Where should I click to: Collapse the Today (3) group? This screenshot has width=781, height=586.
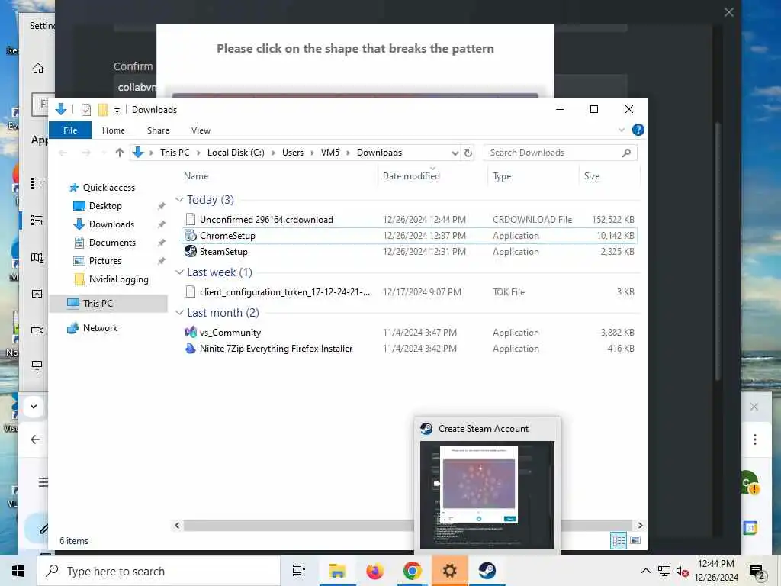[x=180, y=200]
